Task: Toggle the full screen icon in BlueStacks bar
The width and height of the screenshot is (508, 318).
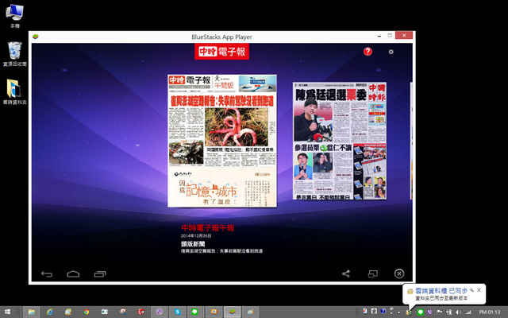Action: [373, 274]
